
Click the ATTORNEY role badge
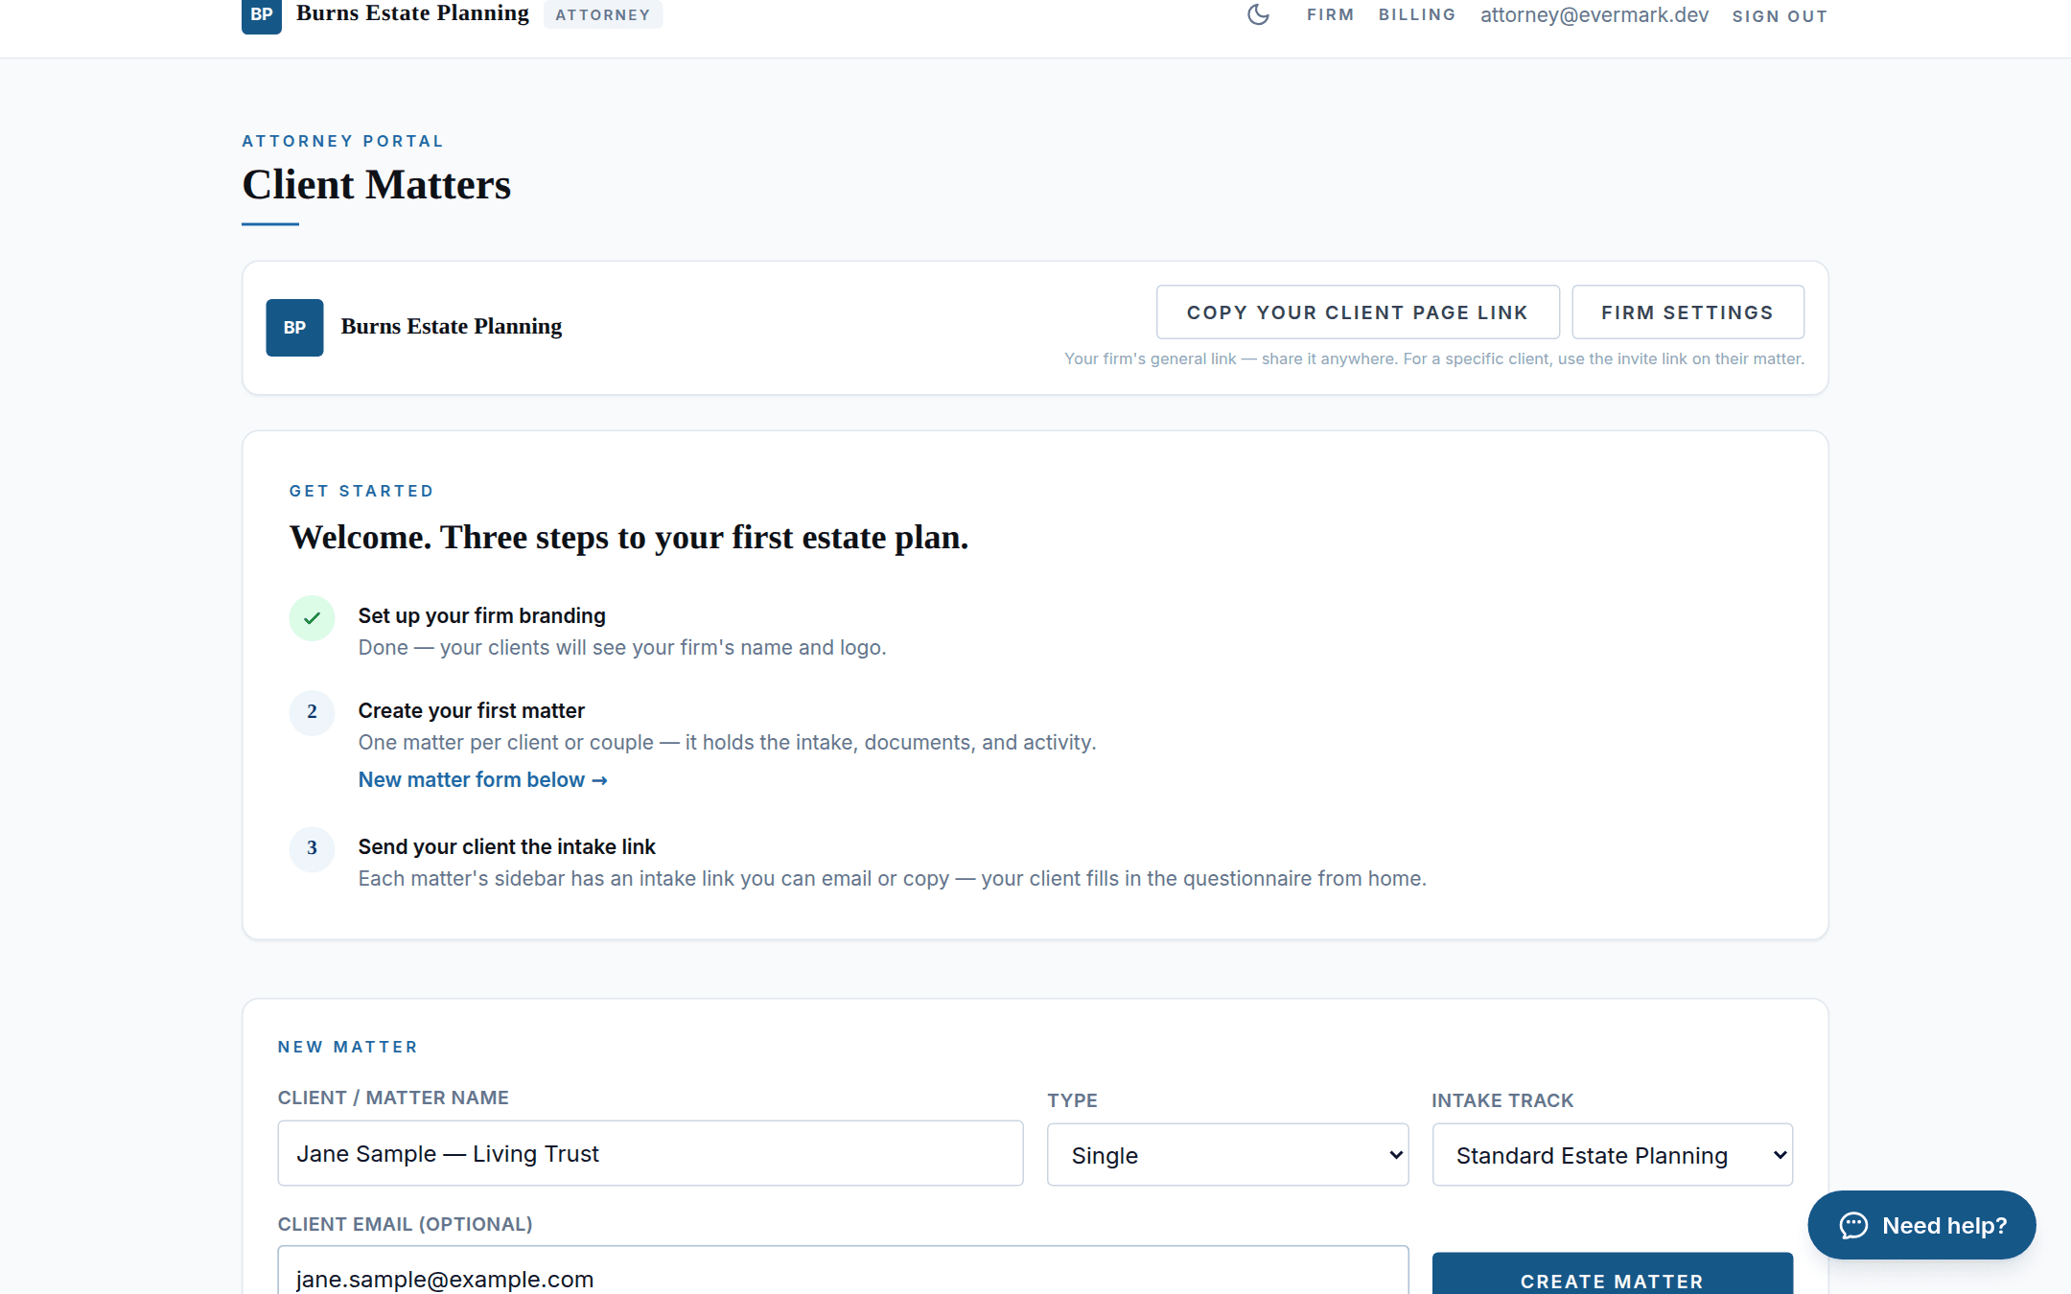603,14
